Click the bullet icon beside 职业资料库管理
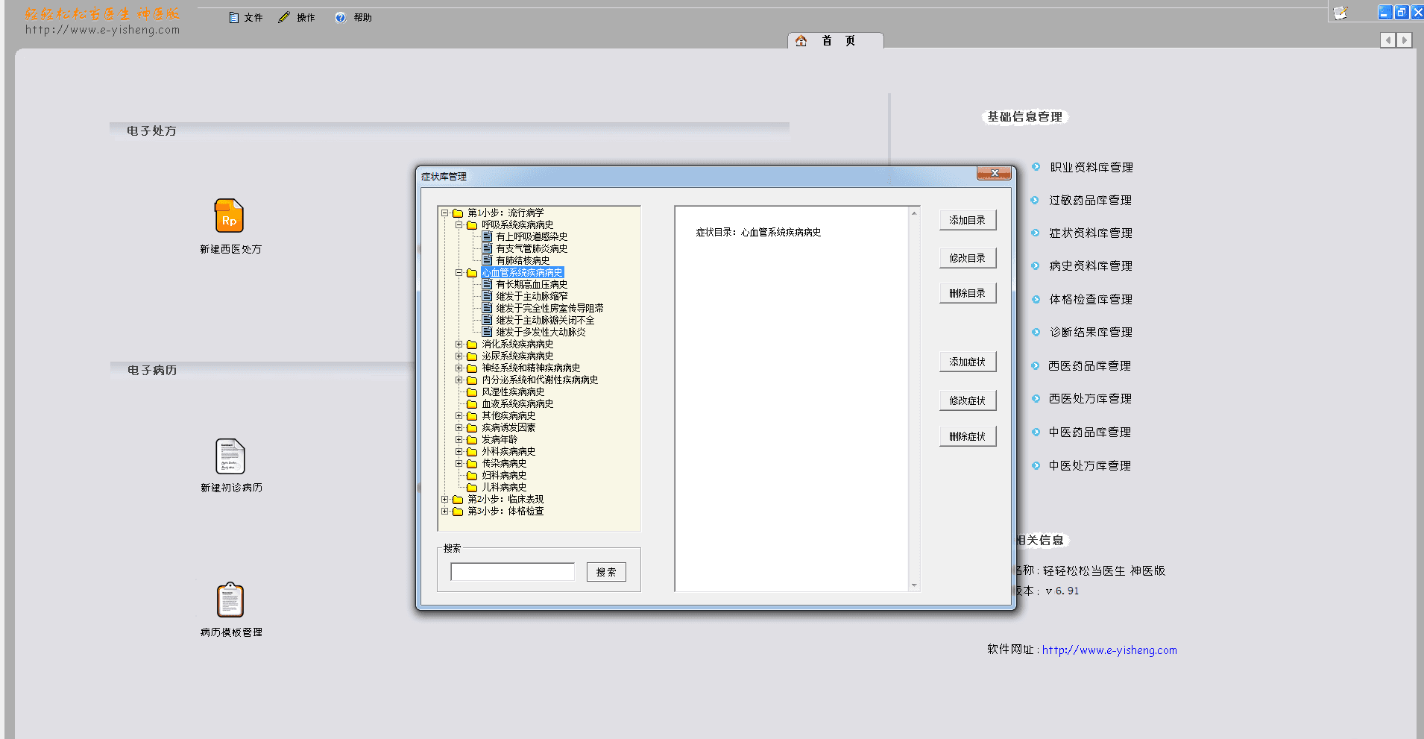The height and width of the screenshot is (739, 1424). coord(1036,167)
